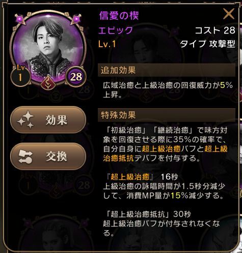Click the Lv 1 level badge on portrait

coord(20,75)
